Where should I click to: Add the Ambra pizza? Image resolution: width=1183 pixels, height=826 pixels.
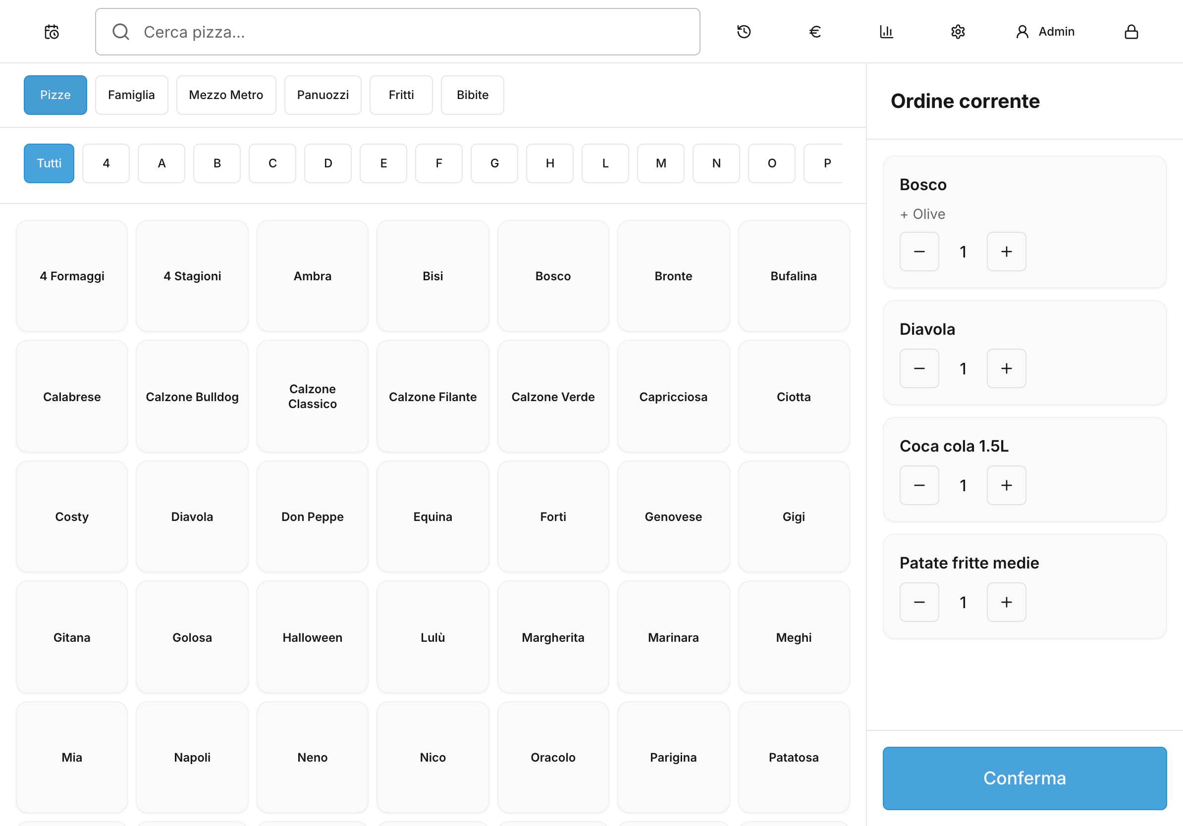(x=312, y=276)
